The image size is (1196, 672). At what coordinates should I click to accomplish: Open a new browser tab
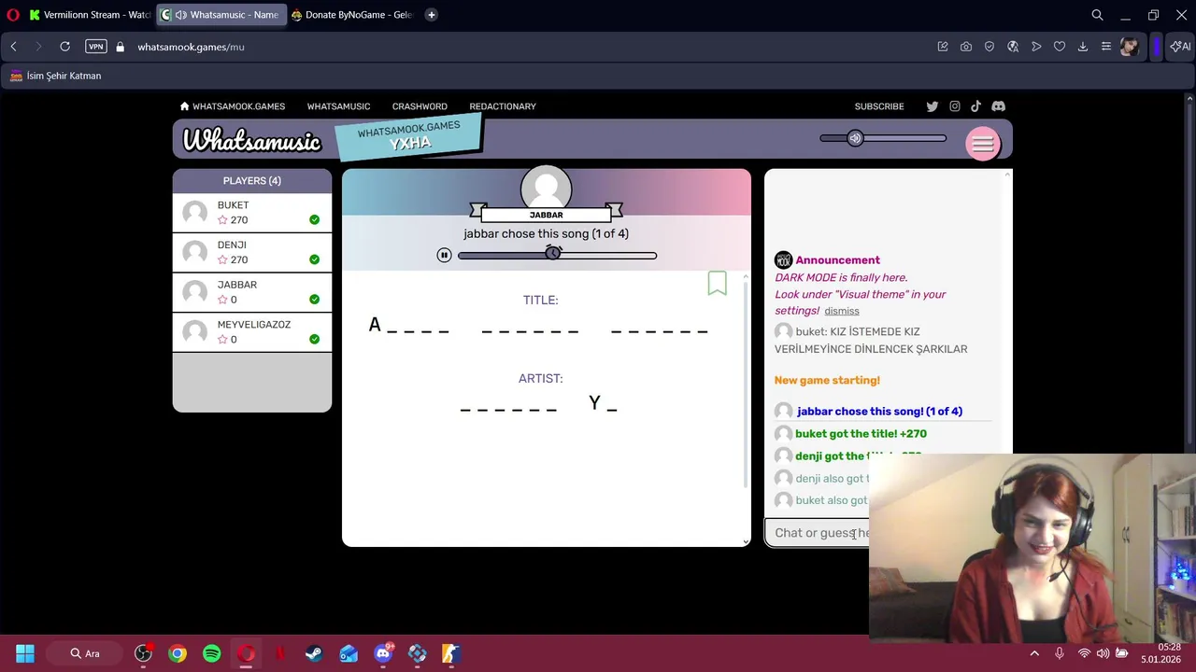[431, 15]
